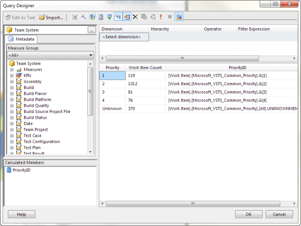The height and width of the screenshot is (226, 301).
Task: Click the Work Item Count column header
Action: point(145,68)
